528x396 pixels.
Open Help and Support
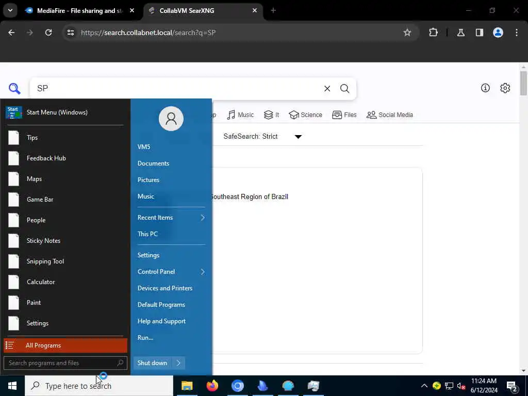[x=161, y=321]
